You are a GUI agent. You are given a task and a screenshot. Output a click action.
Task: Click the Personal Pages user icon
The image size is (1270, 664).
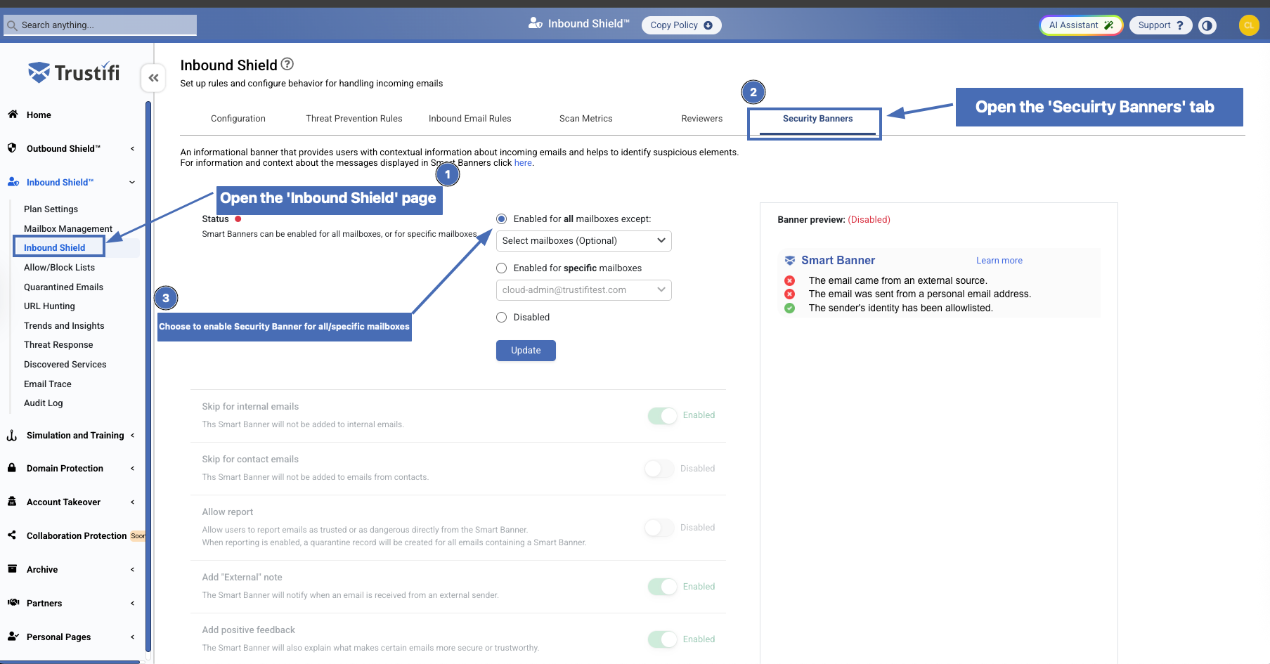pyautogui.click(x=13, y=637)
